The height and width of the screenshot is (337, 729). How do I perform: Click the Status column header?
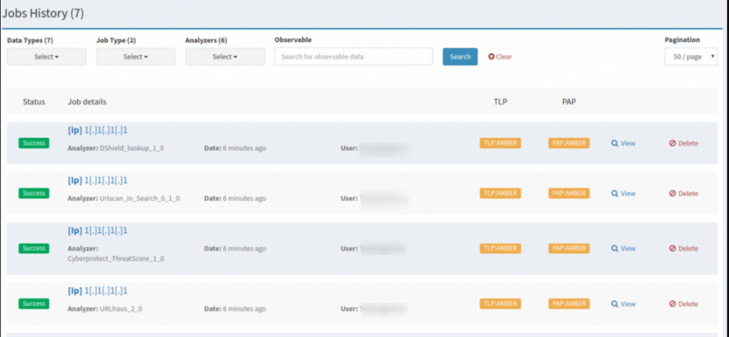click(34, 102)
